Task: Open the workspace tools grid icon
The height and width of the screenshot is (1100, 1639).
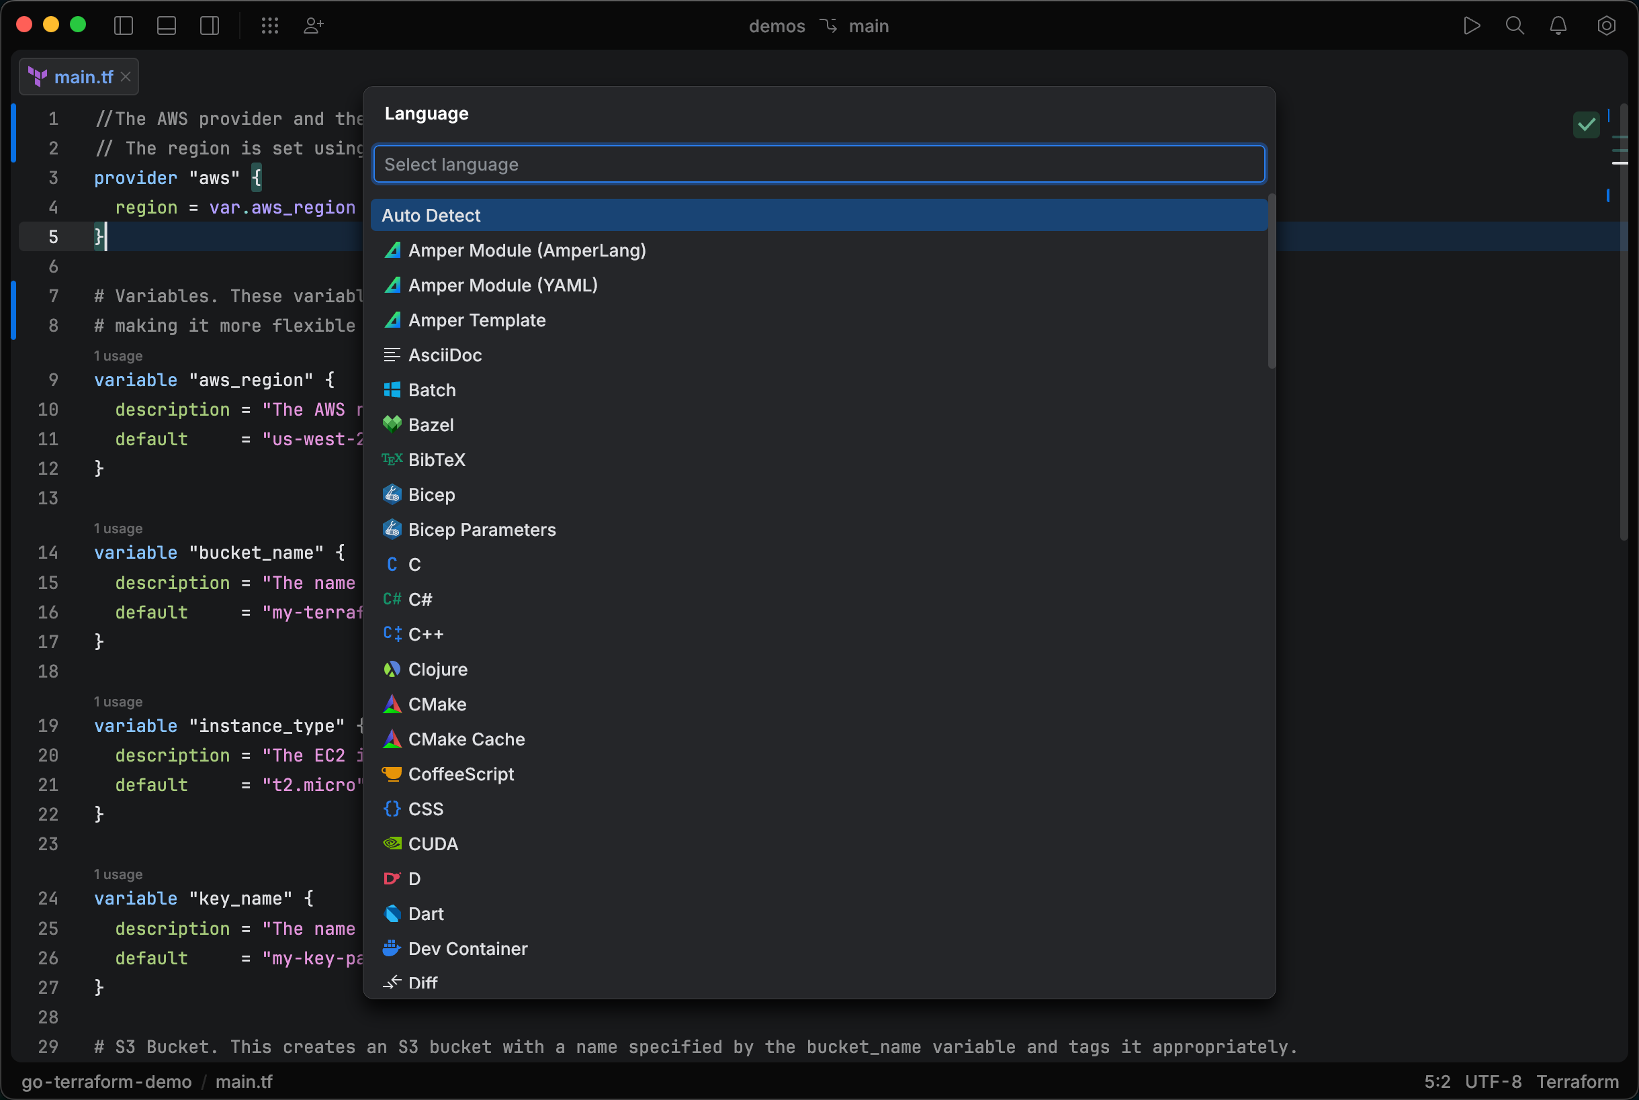Action: (269, 26)
